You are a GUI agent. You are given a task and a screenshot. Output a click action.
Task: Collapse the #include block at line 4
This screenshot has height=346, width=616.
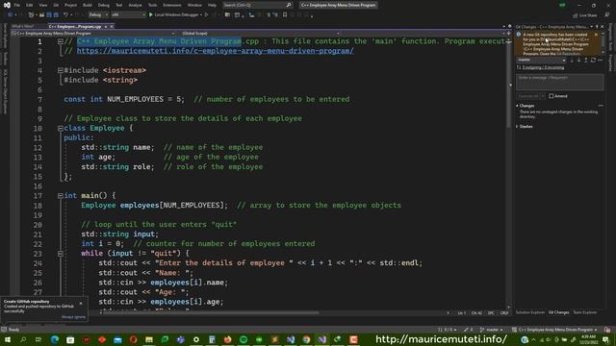(x=60, y=70)
